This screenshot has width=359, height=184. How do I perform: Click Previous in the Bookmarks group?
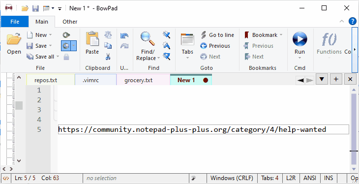coord(259,46)
